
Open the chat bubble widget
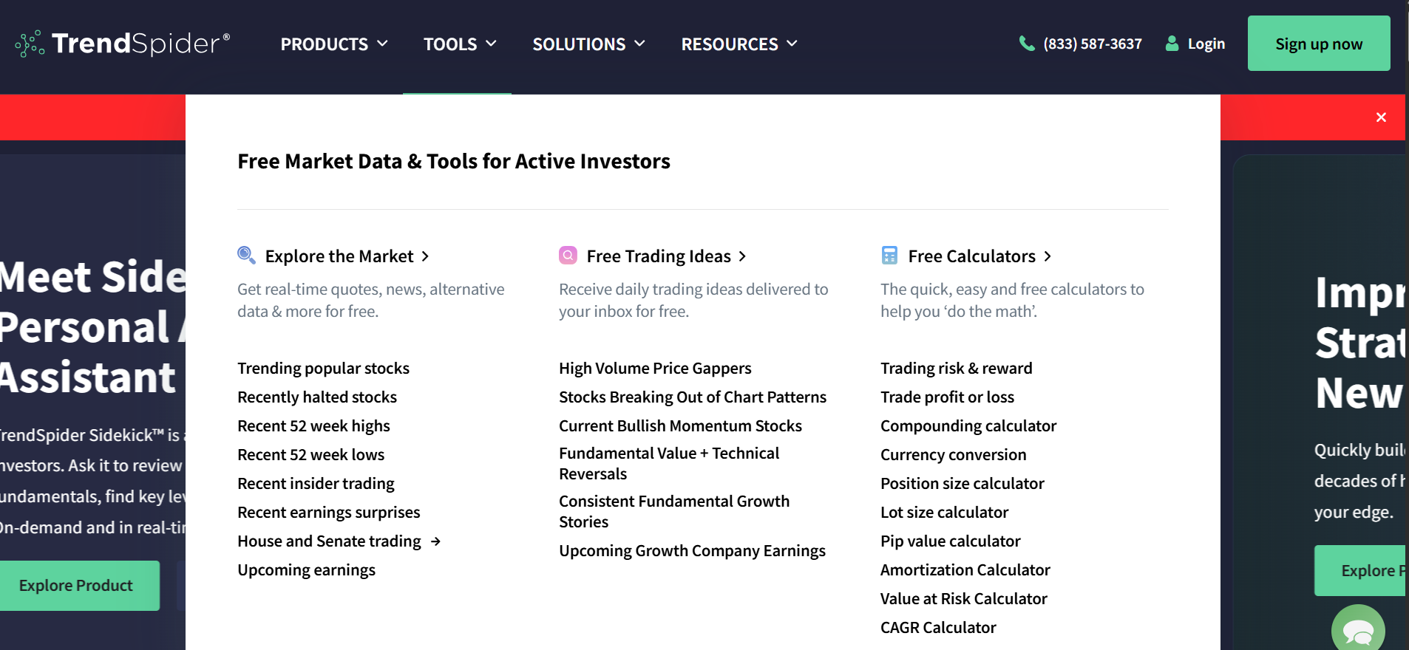1358,631
